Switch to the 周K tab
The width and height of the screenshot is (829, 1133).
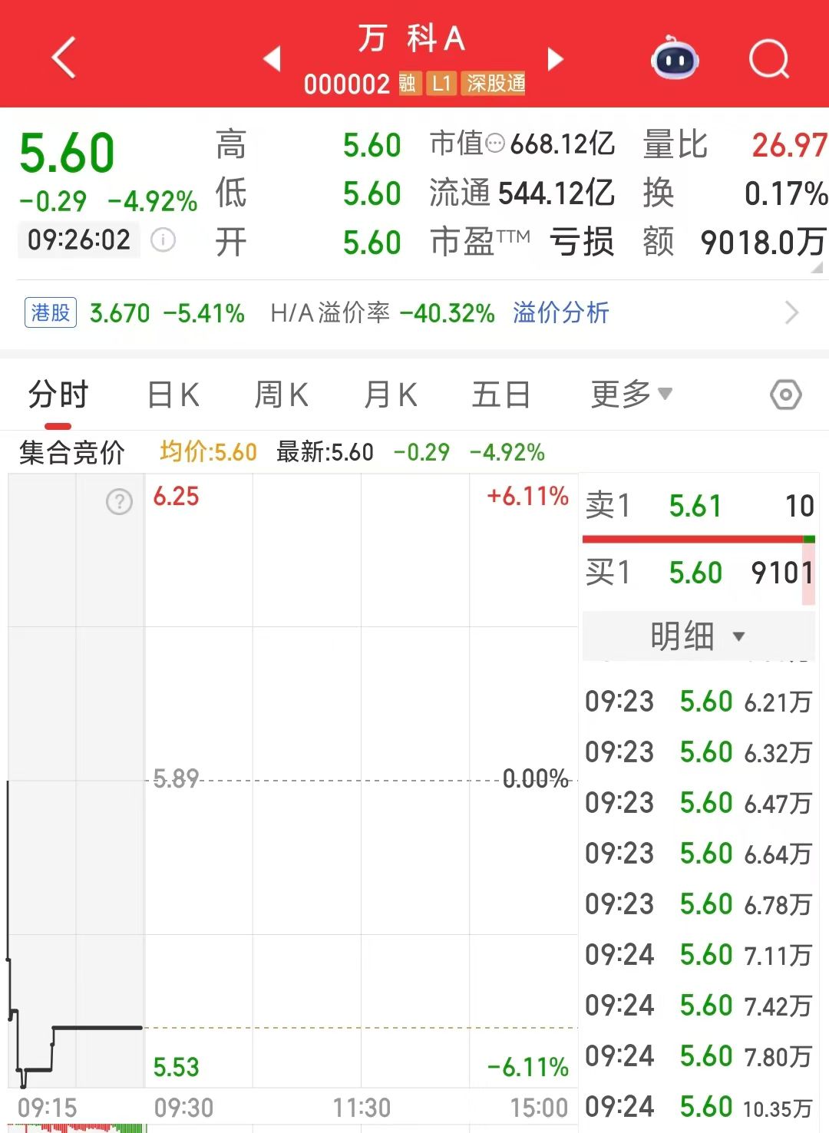pyautogui.click(x=281, y=395)
